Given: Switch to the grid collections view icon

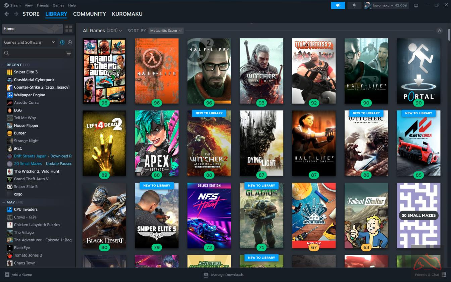Looking at the screenshot, I should [x=68, y=29].
